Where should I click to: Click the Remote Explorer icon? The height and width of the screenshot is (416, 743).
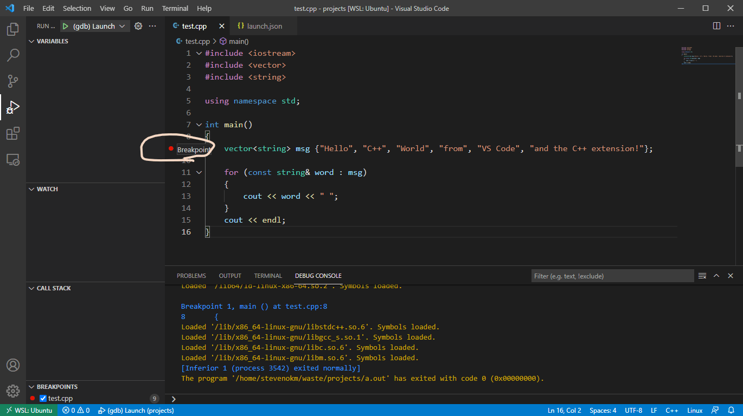click(12, 159)
